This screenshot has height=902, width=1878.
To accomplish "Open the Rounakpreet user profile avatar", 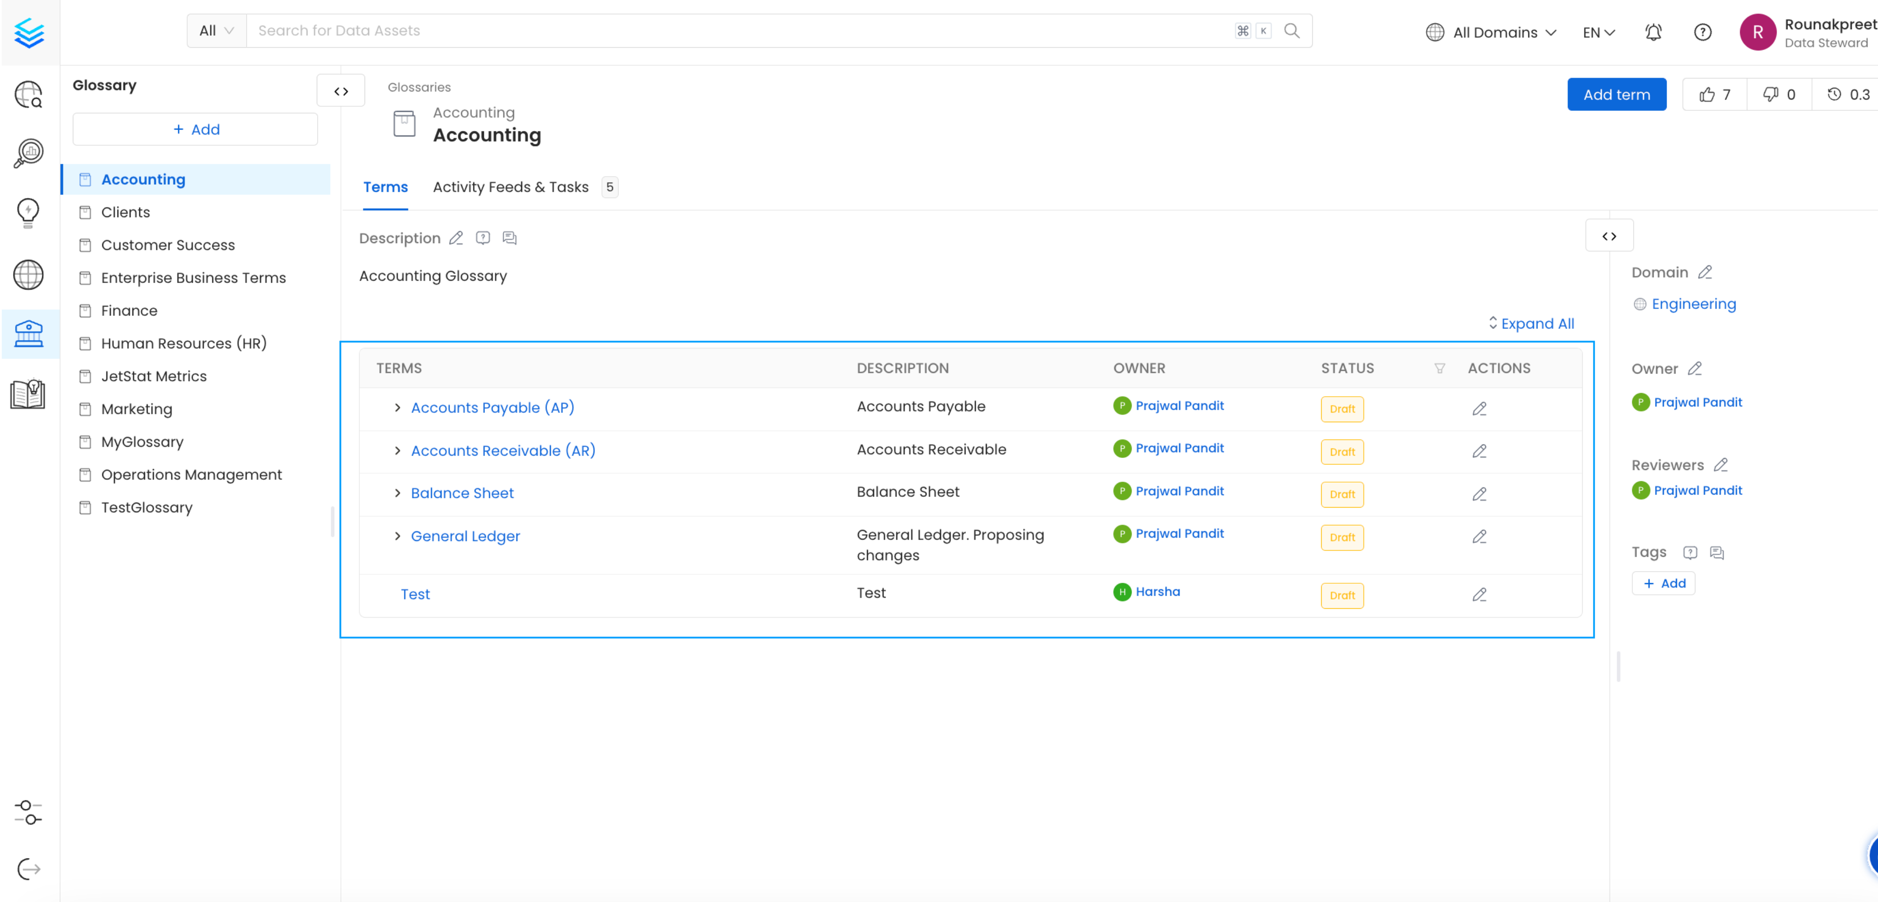I will click(x=1758, y=32).
